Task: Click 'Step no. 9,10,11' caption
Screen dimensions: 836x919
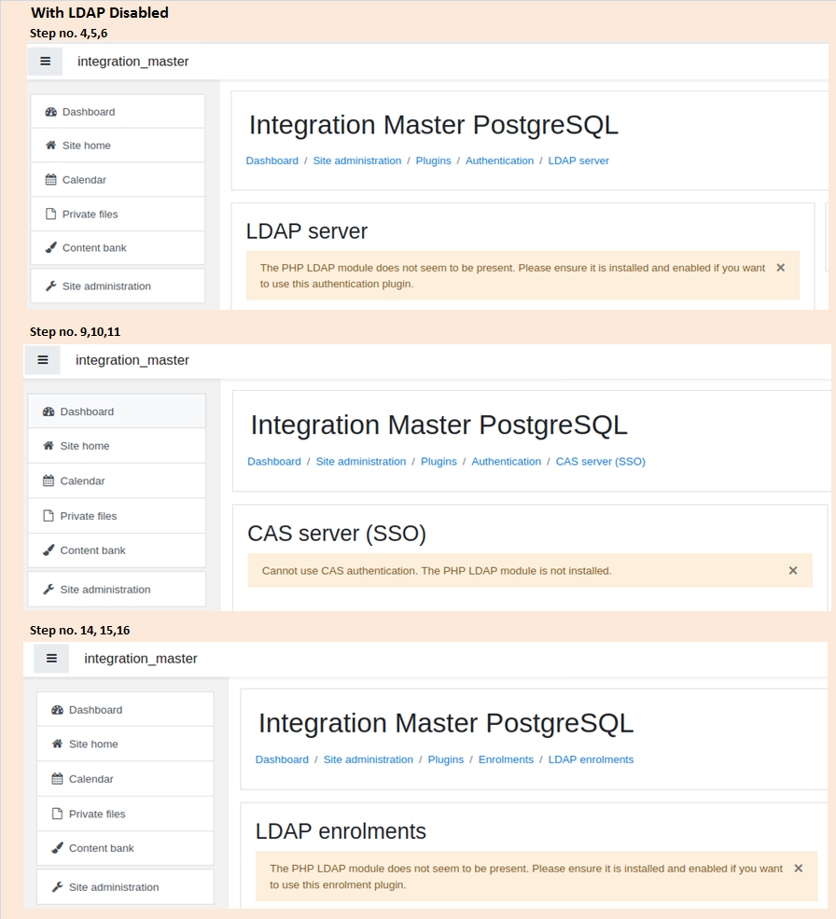Action: (x=75, y=332)
